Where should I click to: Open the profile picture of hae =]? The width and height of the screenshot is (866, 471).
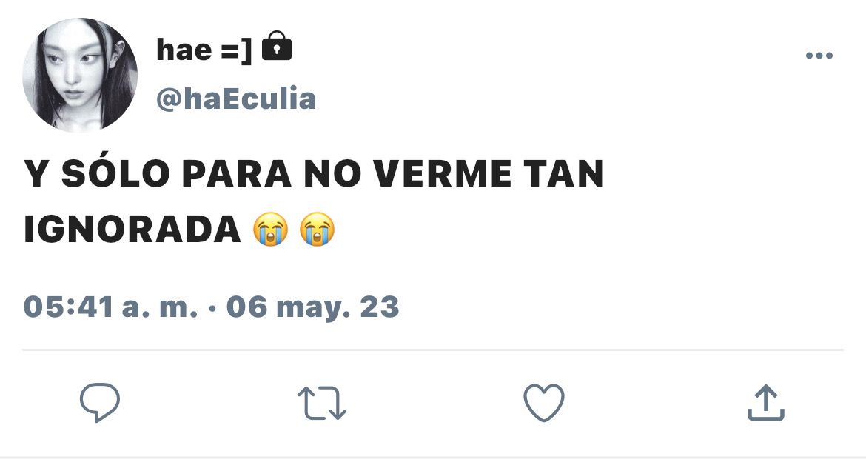pyautogui.click(x=80, y=76)
